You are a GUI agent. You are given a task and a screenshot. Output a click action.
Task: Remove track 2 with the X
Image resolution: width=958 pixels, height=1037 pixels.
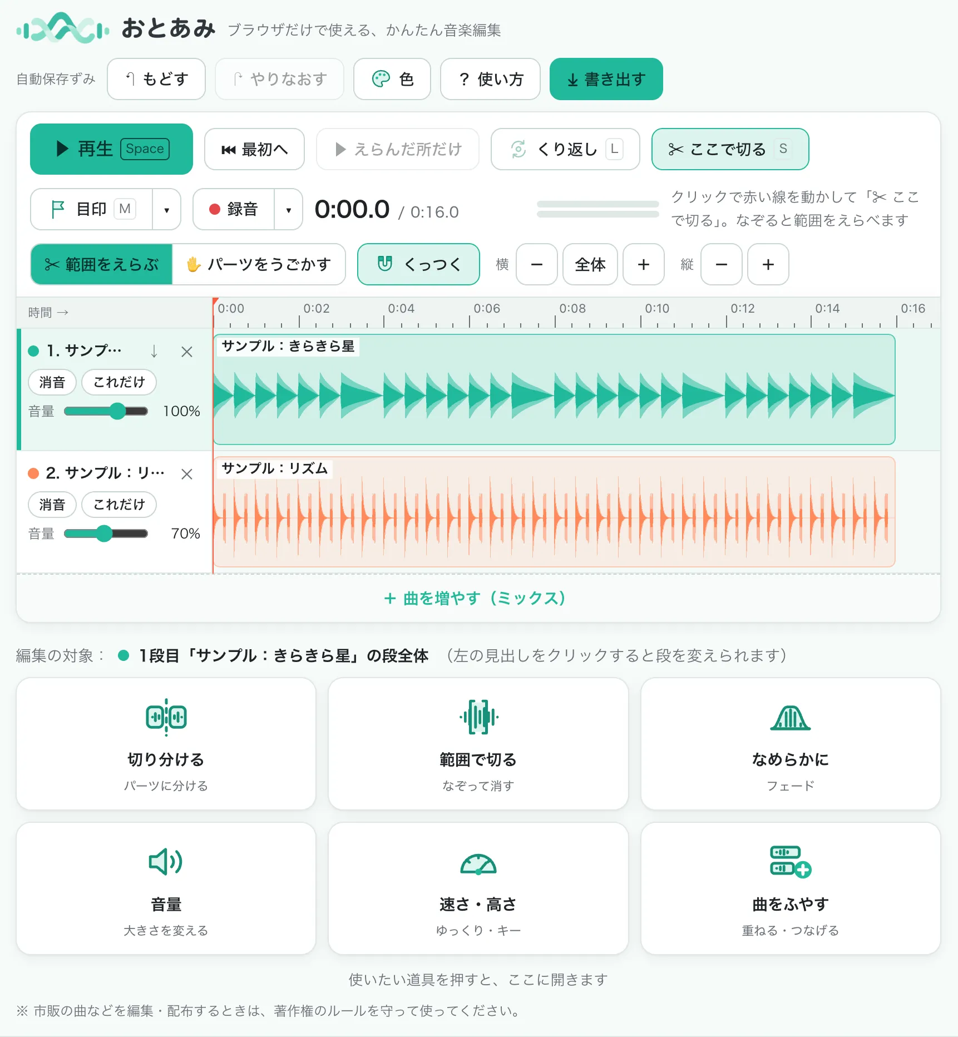pyautogui.click(x=187, y=474)
